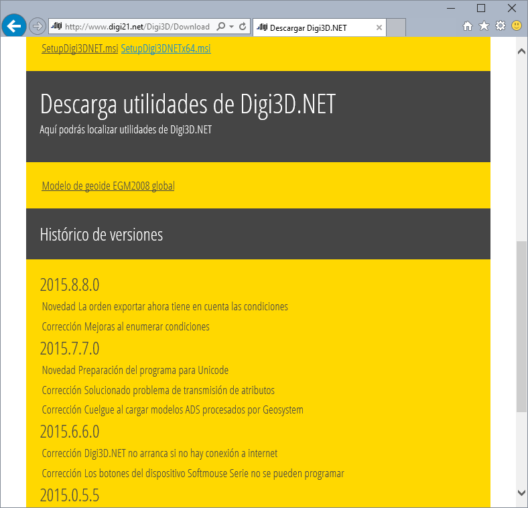Close the Descargar Digi3D.NET tab

pyautogui.click(x=379, y=27)
